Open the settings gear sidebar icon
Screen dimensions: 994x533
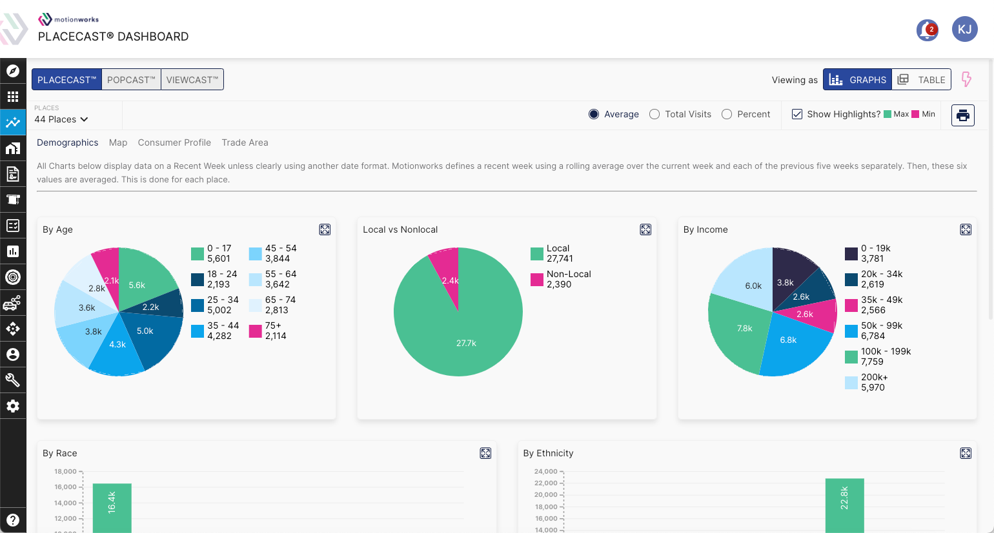tap(13, 406)
